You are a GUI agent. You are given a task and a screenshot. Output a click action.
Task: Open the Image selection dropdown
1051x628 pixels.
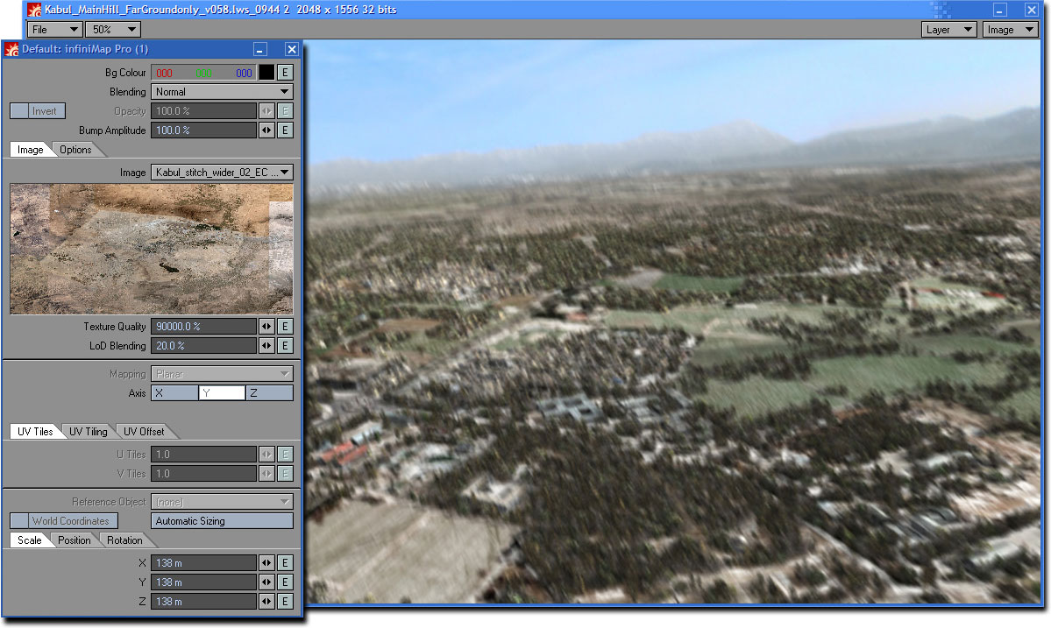(x=222, y=173)
